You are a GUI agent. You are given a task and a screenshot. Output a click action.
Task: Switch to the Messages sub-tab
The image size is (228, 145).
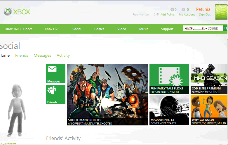(42, 56)
